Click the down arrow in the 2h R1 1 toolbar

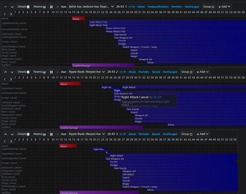point(12,7)
